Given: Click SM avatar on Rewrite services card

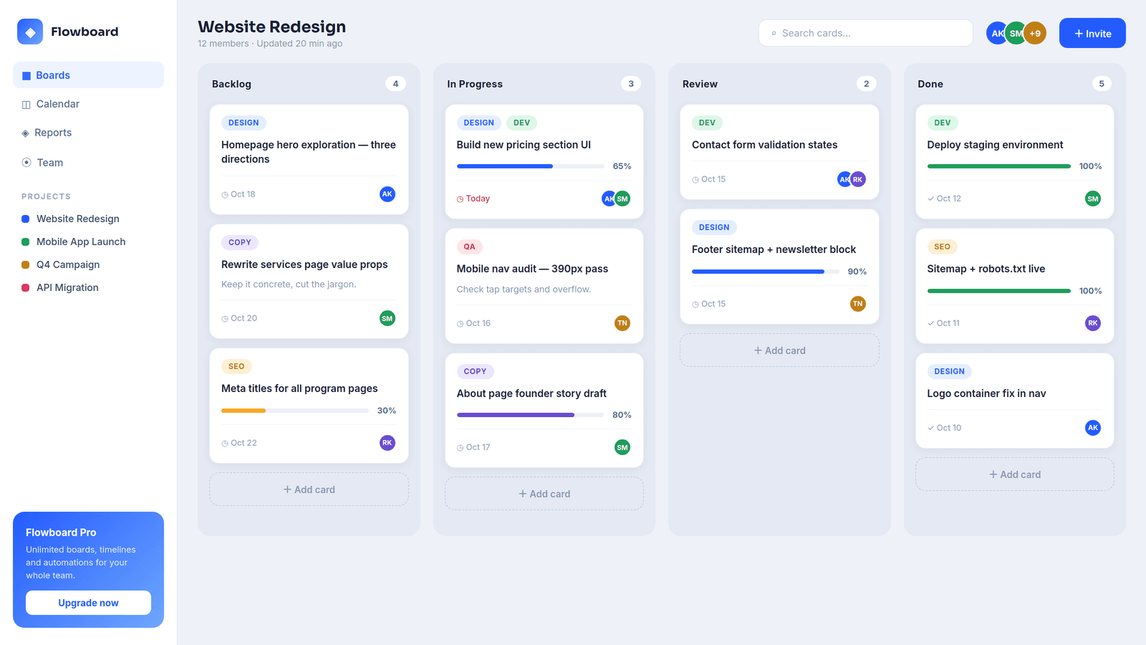Looking at the screenshot, I should (x=387, y=318).
